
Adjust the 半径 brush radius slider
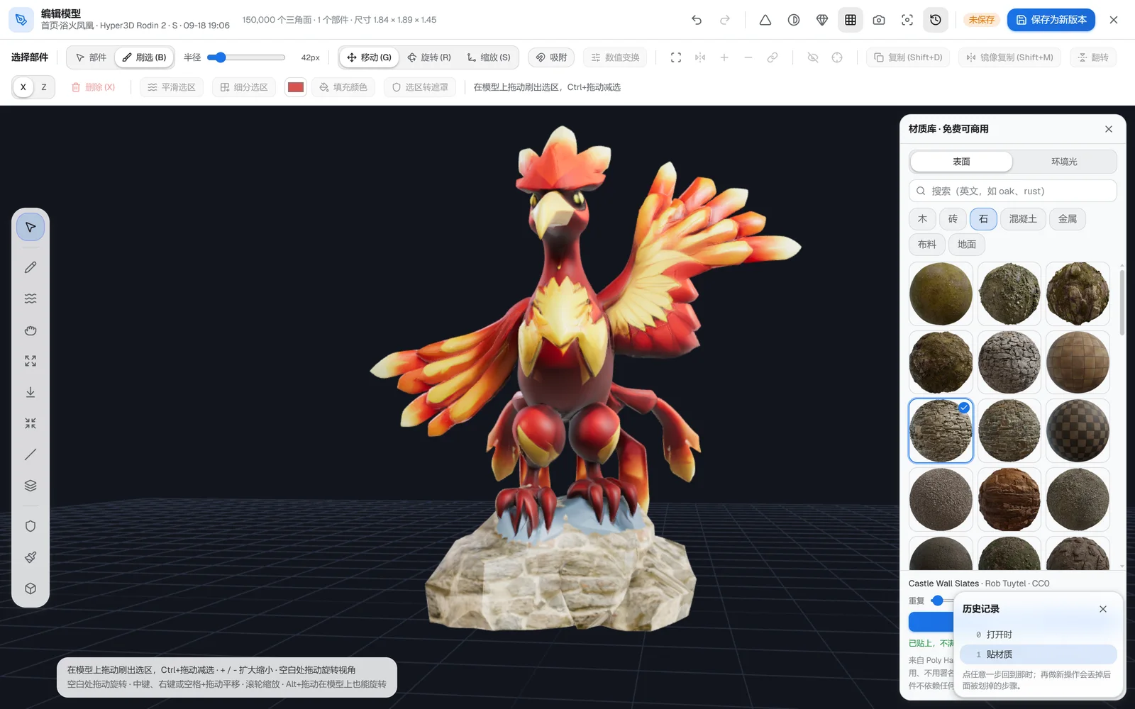[x=246, y=57]
